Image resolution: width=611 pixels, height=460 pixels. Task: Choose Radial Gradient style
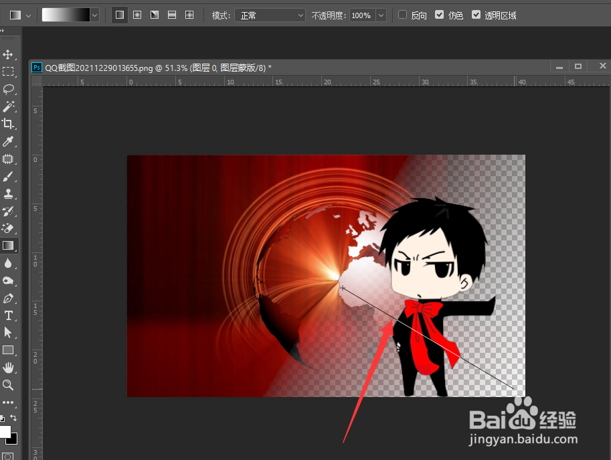(137, 15)
